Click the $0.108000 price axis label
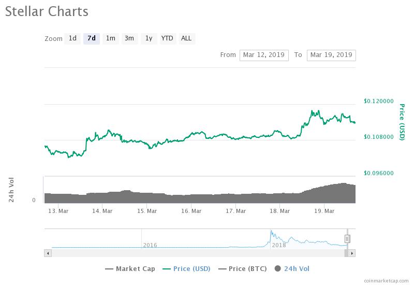This screenshot has width=414, height=285. (x=379, y=137)
